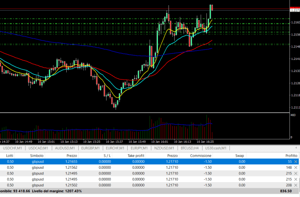Image resolution: width=300 pixels, height=197 pixels.
Task: Click the Livello del margine: 1207.43% text
Action: (x=57, y=191)
